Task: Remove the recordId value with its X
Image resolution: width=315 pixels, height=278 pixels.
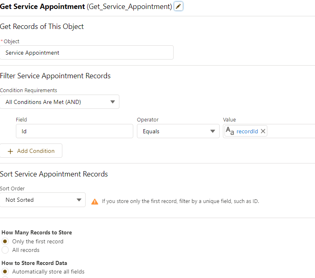Action: pos(263,131)
